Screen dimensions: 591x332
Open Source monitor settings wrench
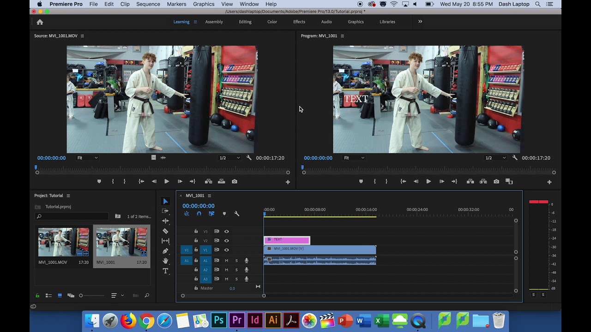[249, 158]
